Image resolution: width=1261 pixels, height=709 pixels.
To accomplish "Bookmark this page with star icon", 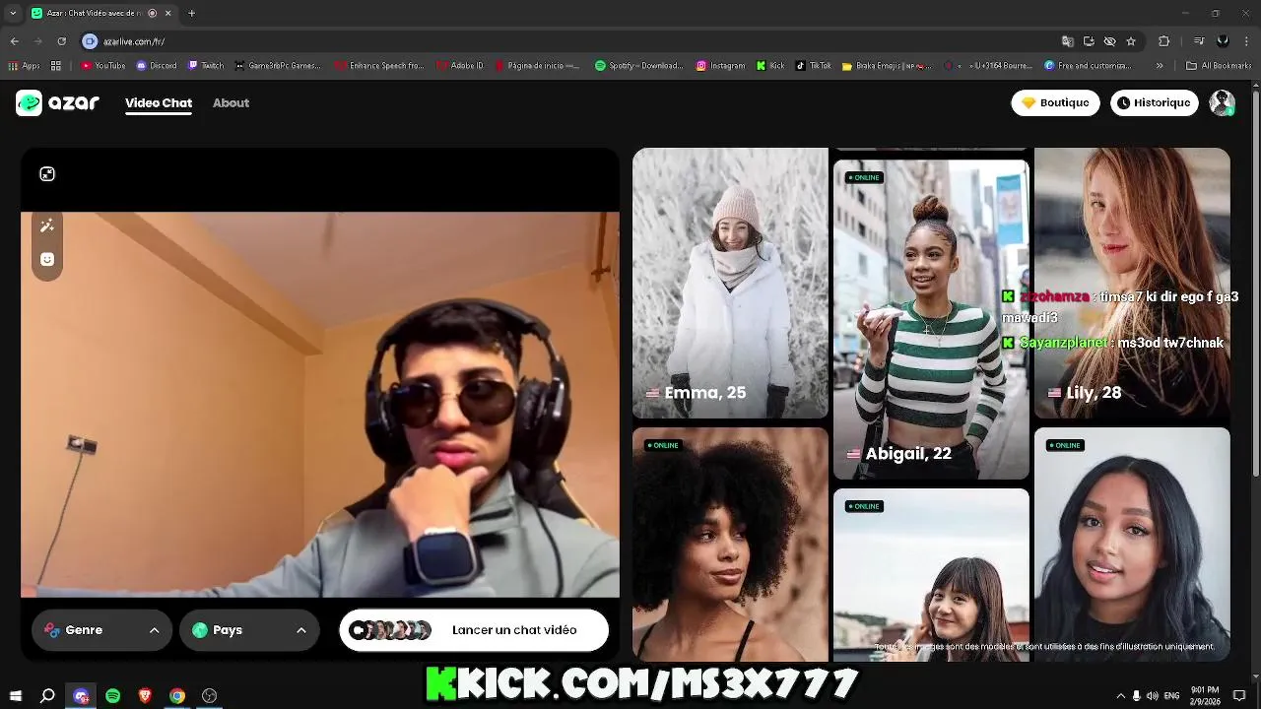I will [1131, 41].
